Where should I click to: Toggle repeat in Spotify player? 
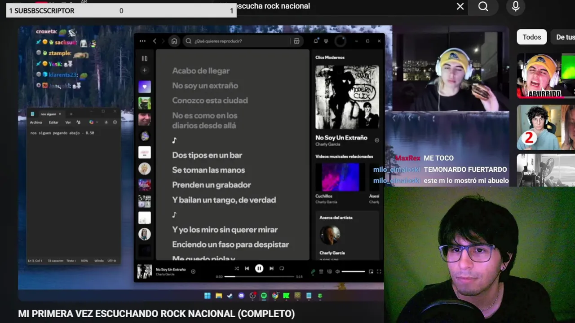point(282,268)
